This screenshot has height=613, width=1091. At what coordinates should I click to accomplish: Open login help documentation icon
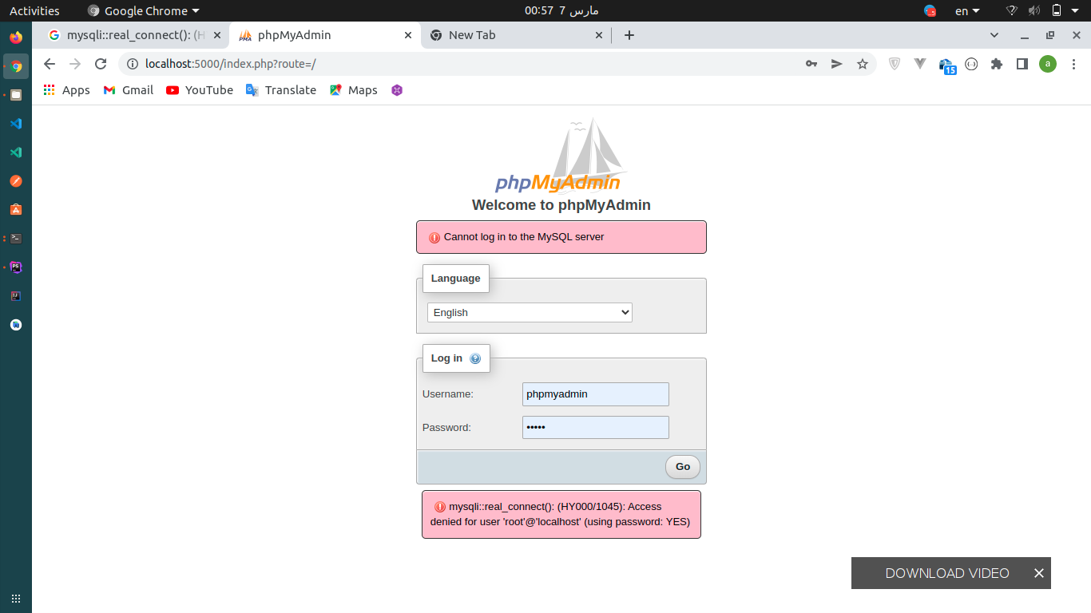475,358
